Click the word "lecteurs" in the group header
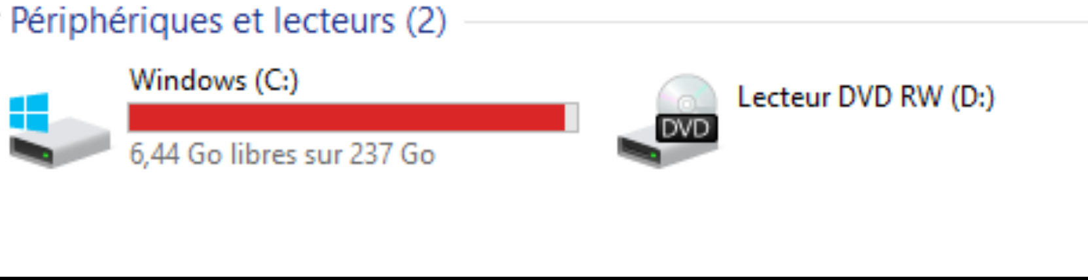The height and width of the screenshot is (280, 1088). 334,21
